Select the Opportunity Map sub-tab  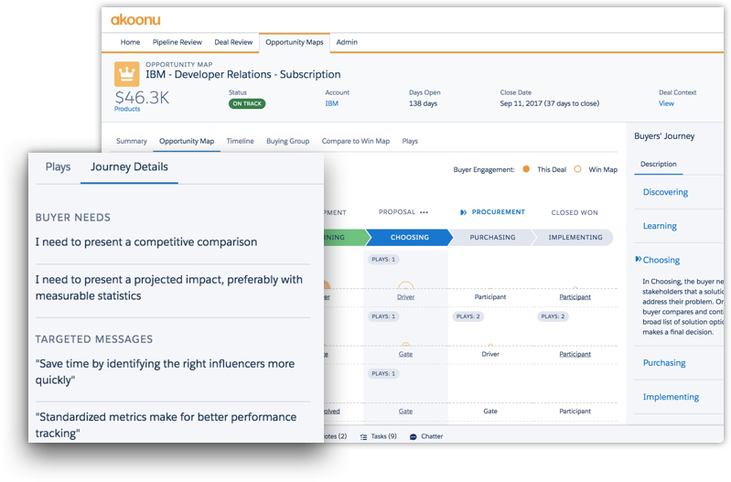pyautogui.click(x=187, y=141)
